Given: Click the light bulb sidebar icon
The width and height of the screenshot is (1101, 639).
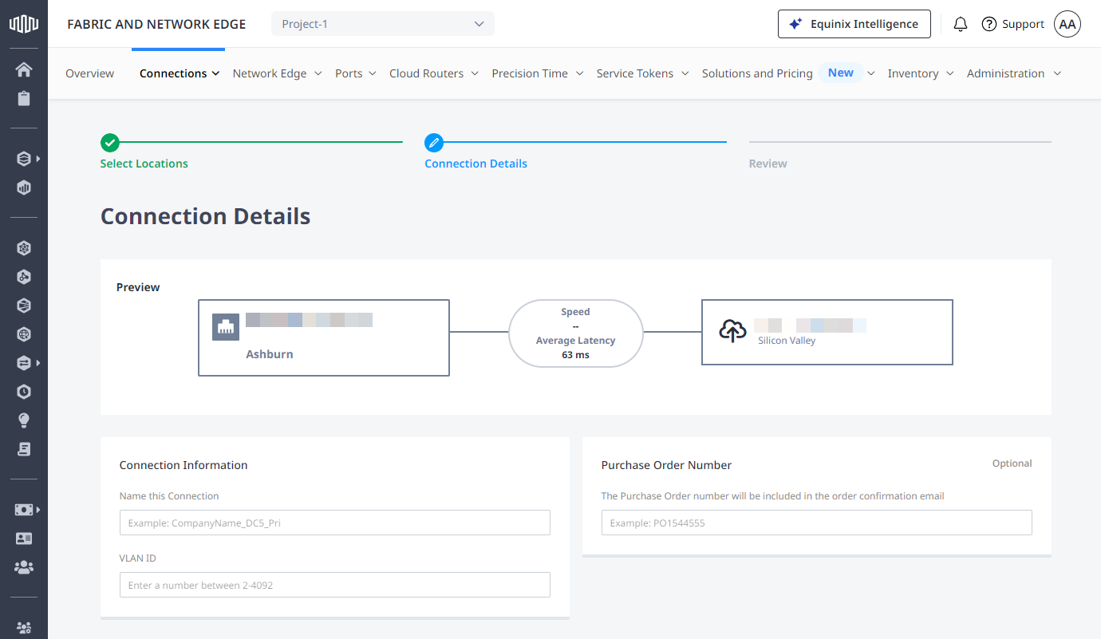Looking at the screenshot, I should (x=24, y=420).
